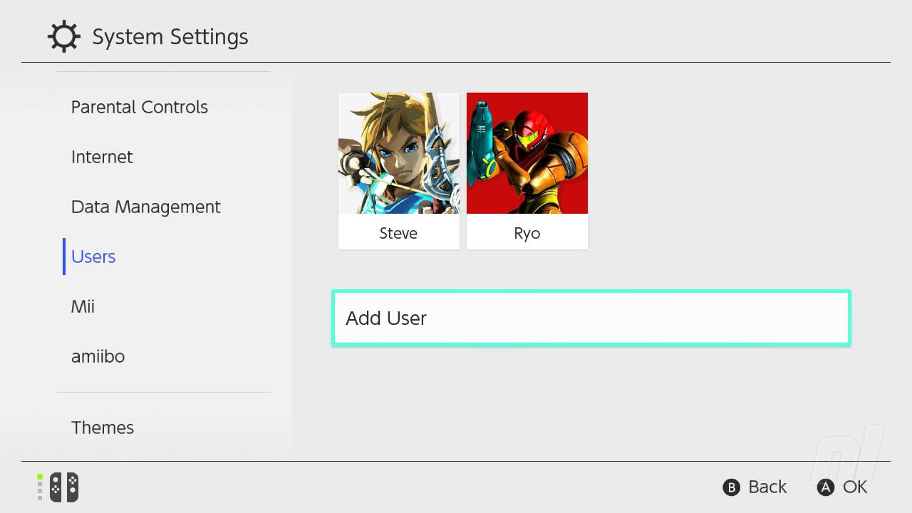
Task: Click the Ryo name label
Action: (x=527, y=234)
